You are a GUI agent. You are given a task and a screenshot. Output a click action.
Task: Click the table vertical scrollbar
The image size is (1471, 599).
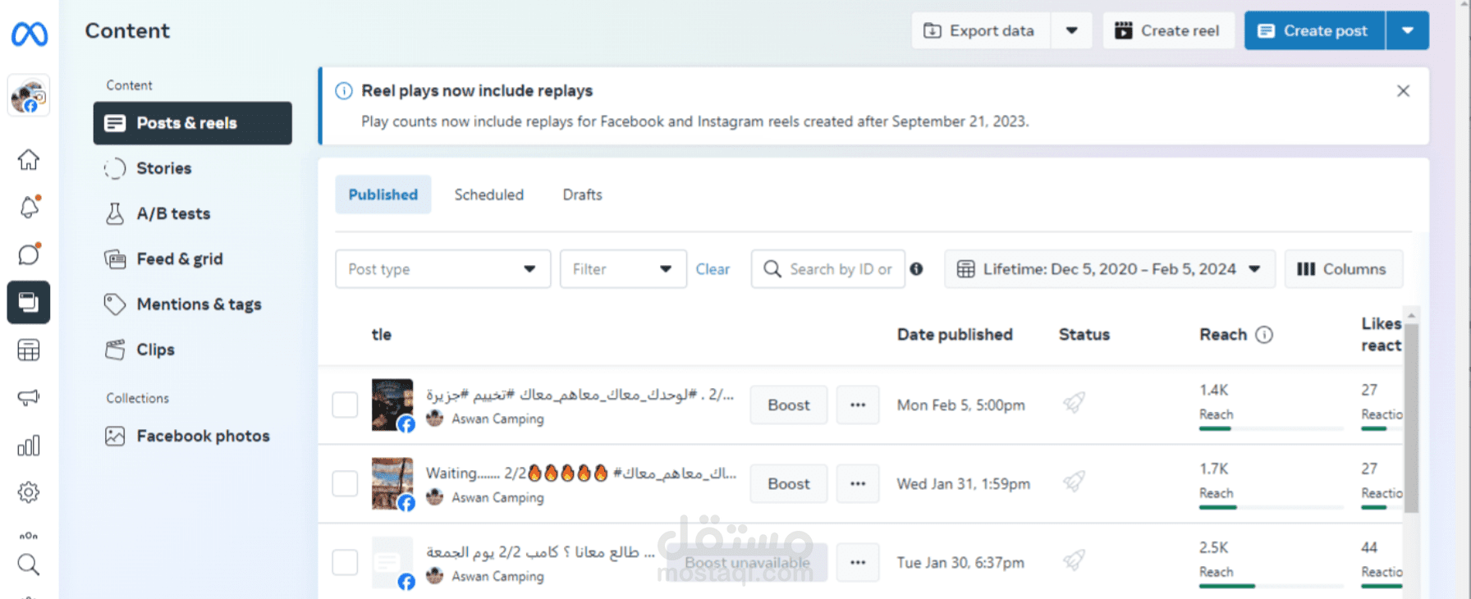coord(1411,418)
